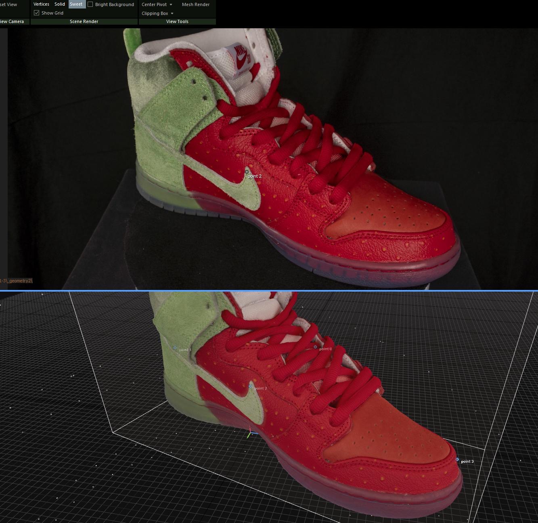Uncheck the Show Grid checkbox
This screenshot has width=538, height=523.
[x=37, y=13]
